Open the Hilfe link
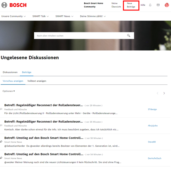Screen dimensions: 171x169 [x=143, y=5]
